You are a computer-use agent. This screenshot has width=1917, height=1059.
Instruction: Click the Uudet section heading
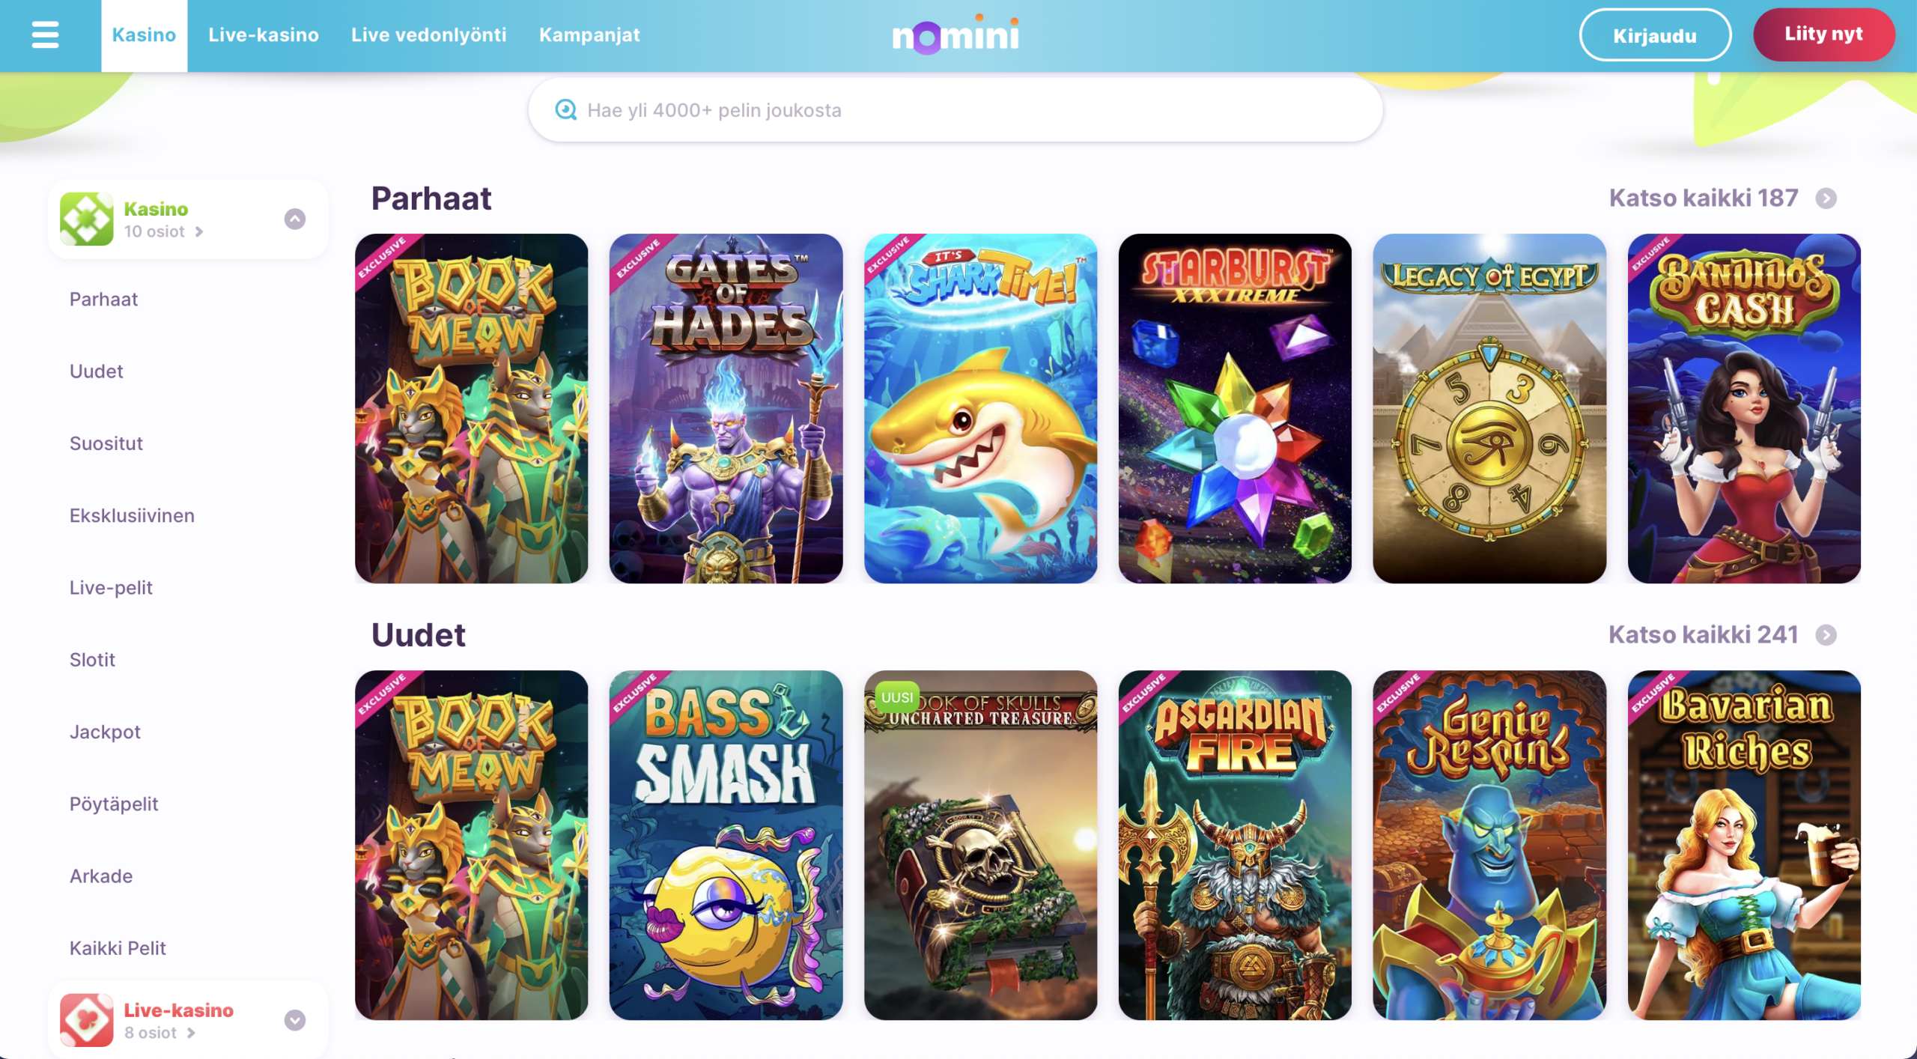pos(418,635)
